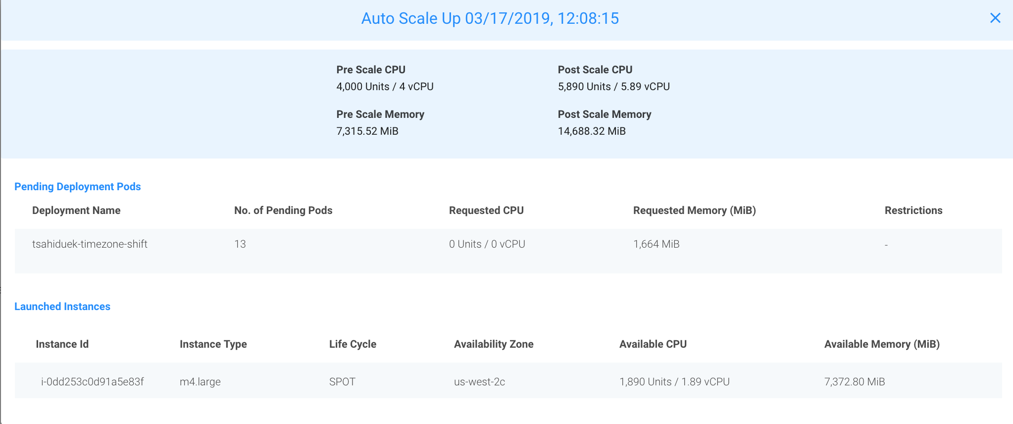Click the Requested CPU column header

(x=486, y=211)
